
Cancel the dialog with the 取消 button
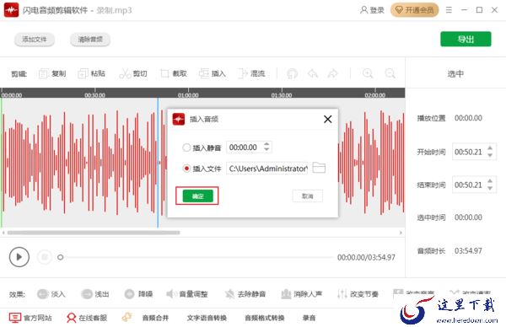(x=307, y=196)
